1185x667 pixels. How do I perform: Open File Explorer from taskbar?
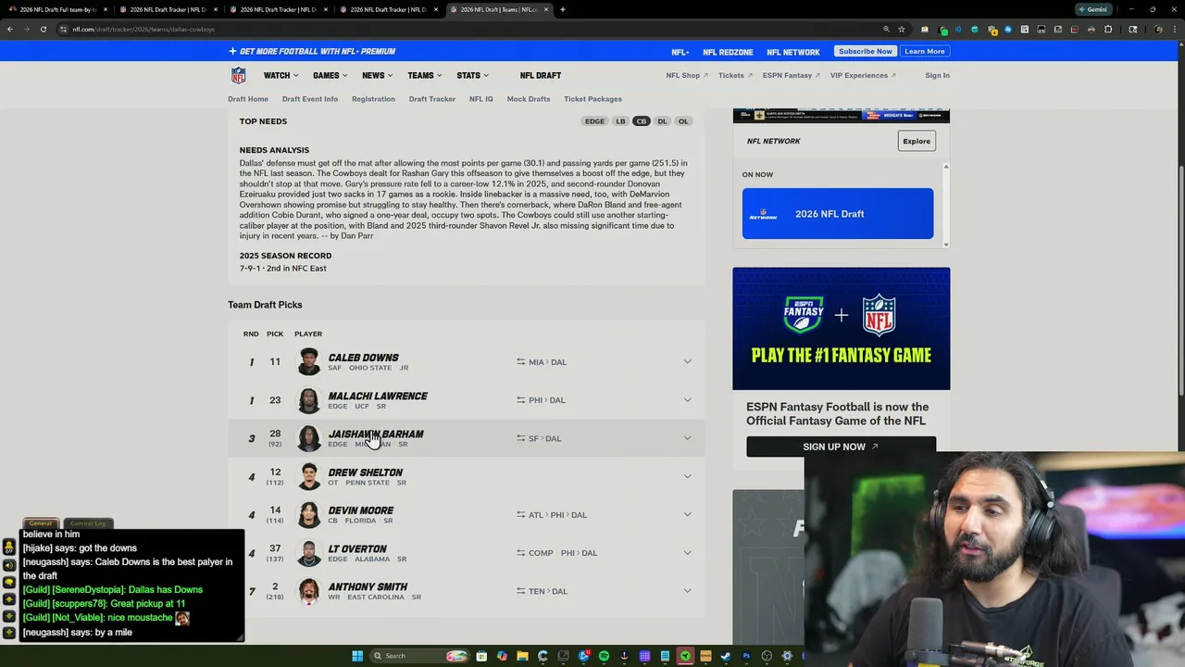point(522,656)
